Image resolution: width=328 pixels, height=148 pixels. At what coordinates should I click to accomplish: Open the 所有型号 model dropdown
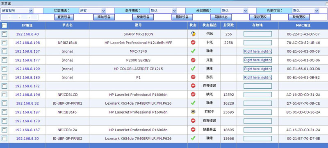pos(17,11)
